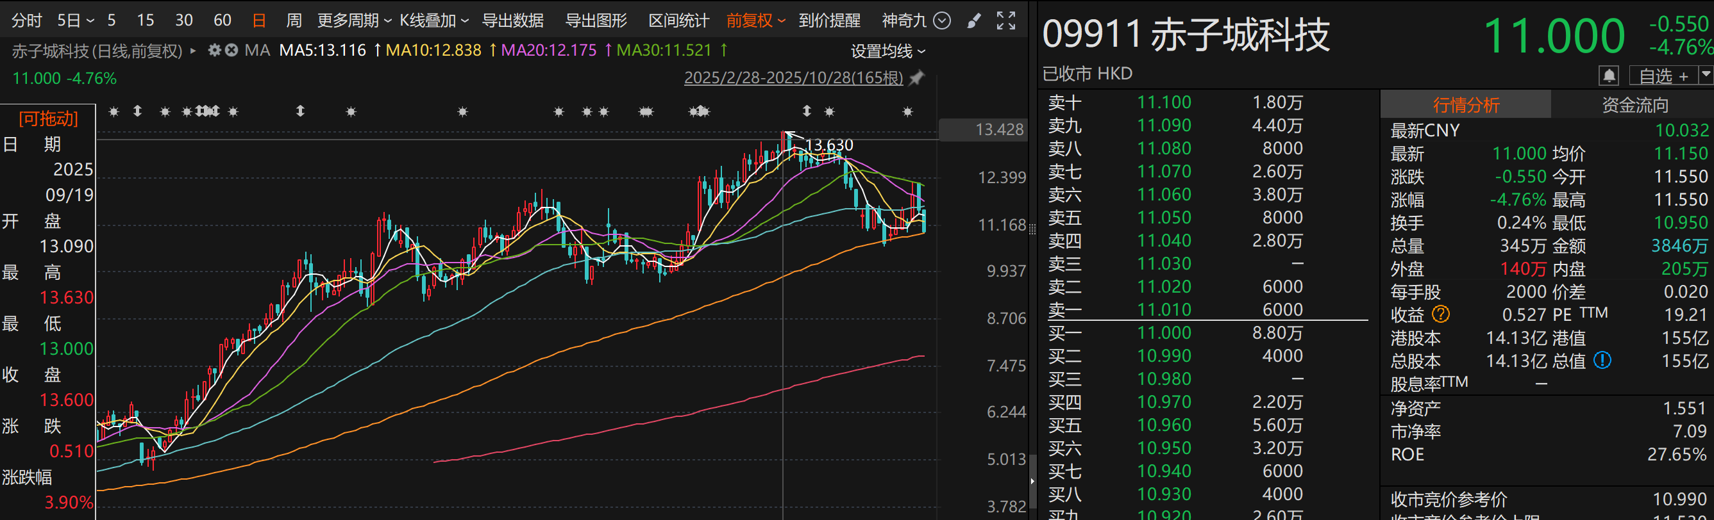Select the 日 daily K-line period
The image size is (1714, 520).
click(260, 20)
